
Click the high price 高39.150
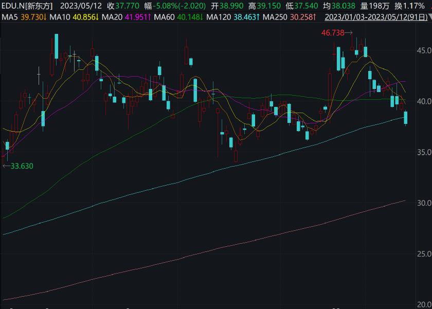click(264, 6)
